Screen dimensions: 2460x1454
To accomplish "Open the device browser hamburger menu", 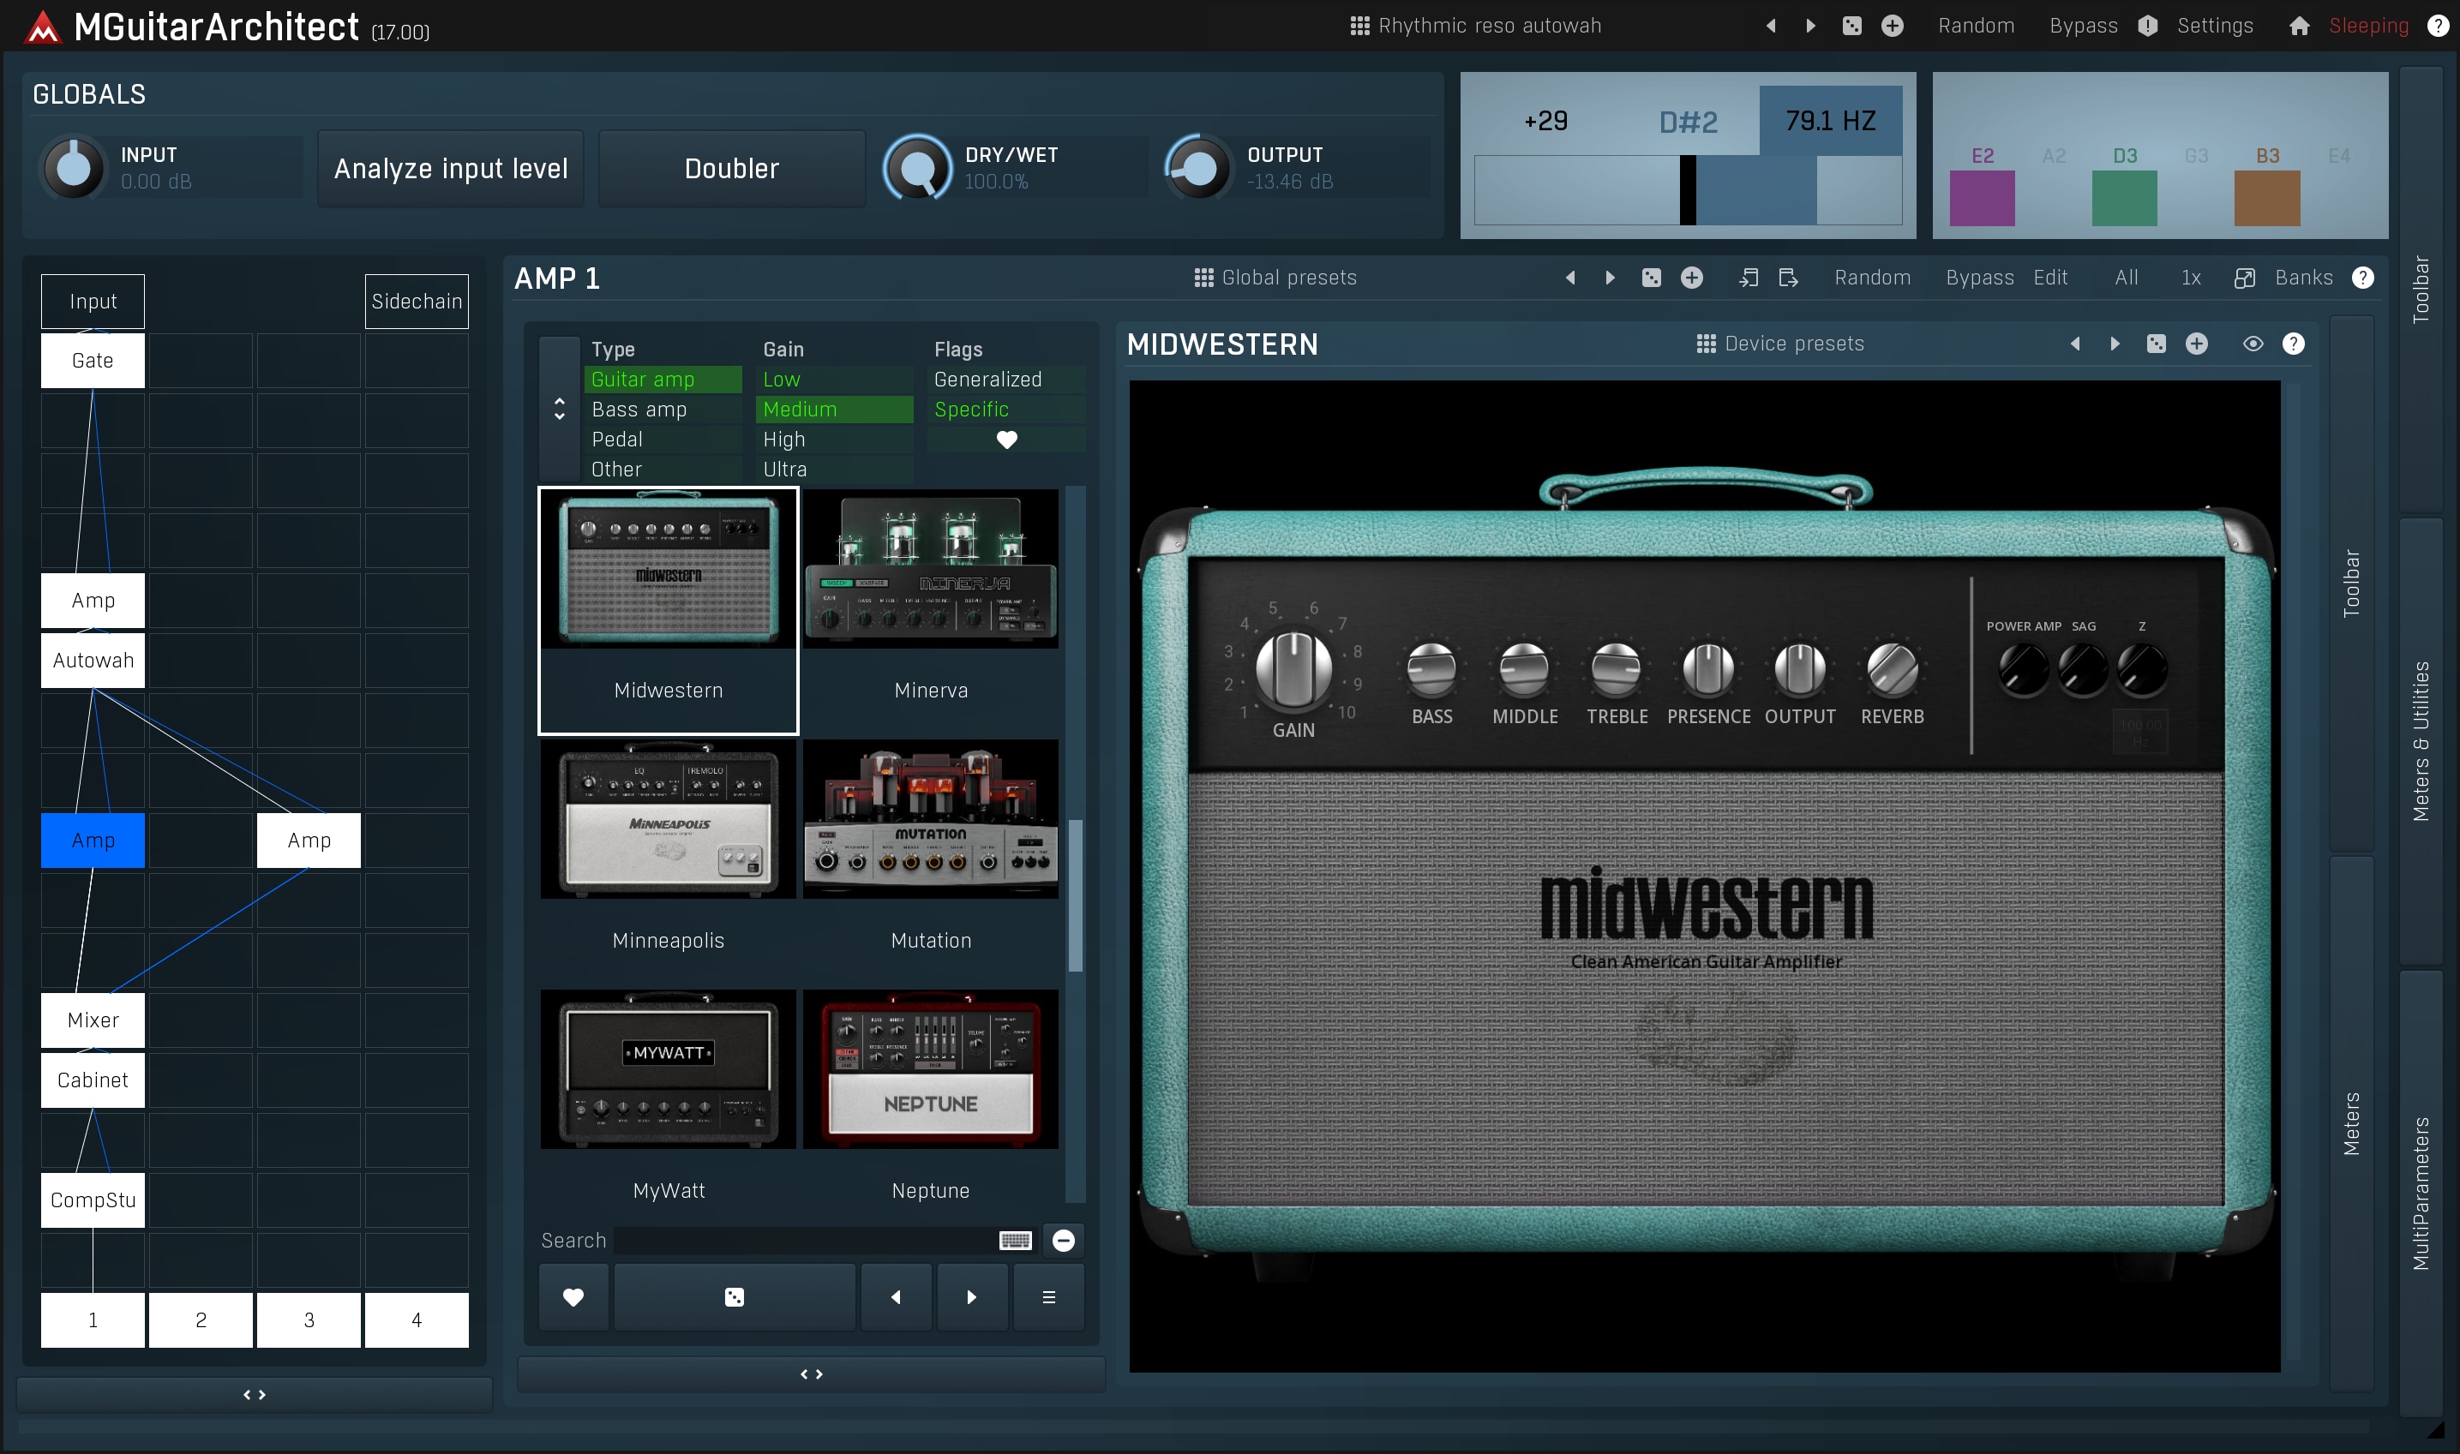I will tap(1047, 1296).
